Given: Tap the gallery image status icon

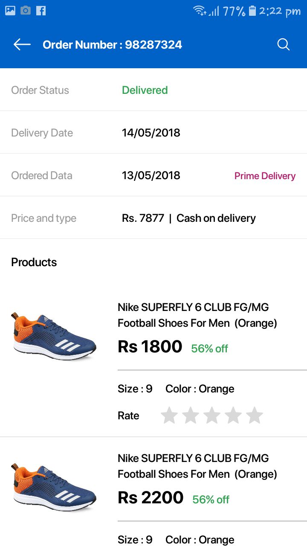Looking at the screenshot, I should [x=10, y=11].
